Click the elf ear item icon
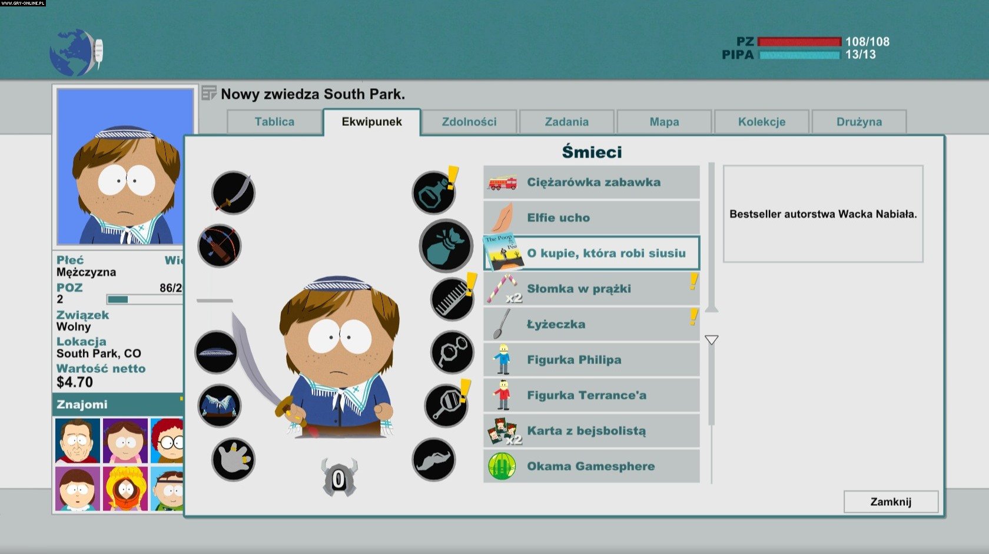The width and height of the screenshot is (989, 554). tap(502, 218)
